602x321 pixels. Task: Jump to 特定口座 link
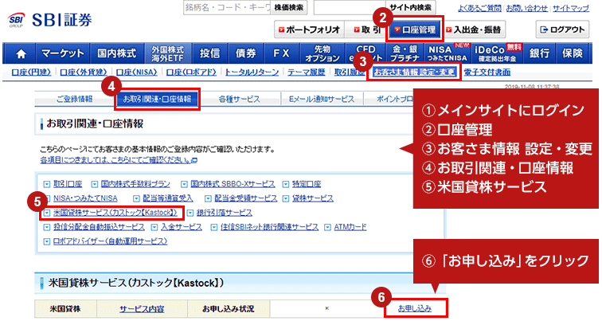307,184
